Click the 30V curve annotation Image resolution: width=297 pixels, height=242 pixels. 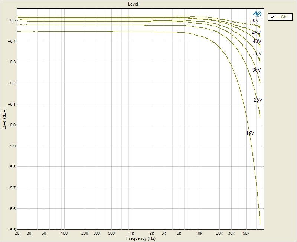[257, 70]
